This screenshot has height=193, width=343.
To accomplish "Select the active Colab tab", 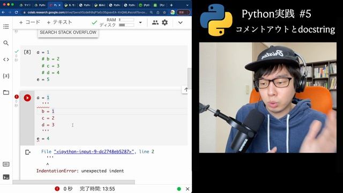I will pyautogui.click(x=55, y=5).
